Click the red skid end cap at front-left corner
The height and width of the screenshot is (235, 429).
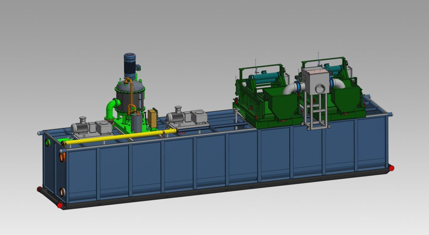pyautogui.click(x=60, y=205)
